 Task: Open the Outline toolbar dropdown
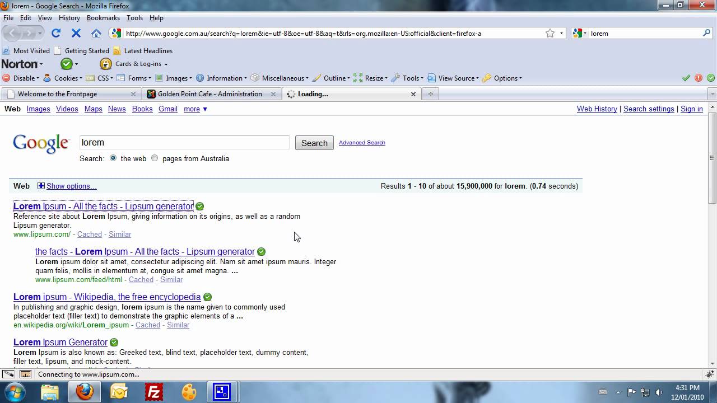coord(331,78)
